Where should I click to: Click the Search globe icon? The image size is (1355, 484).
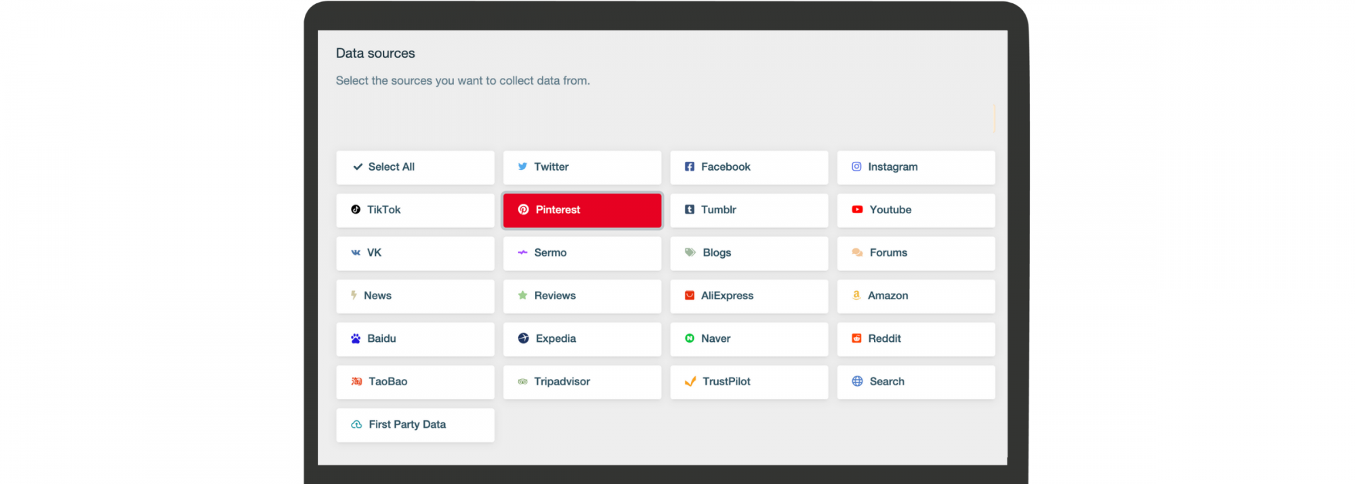tap(857, 381)
